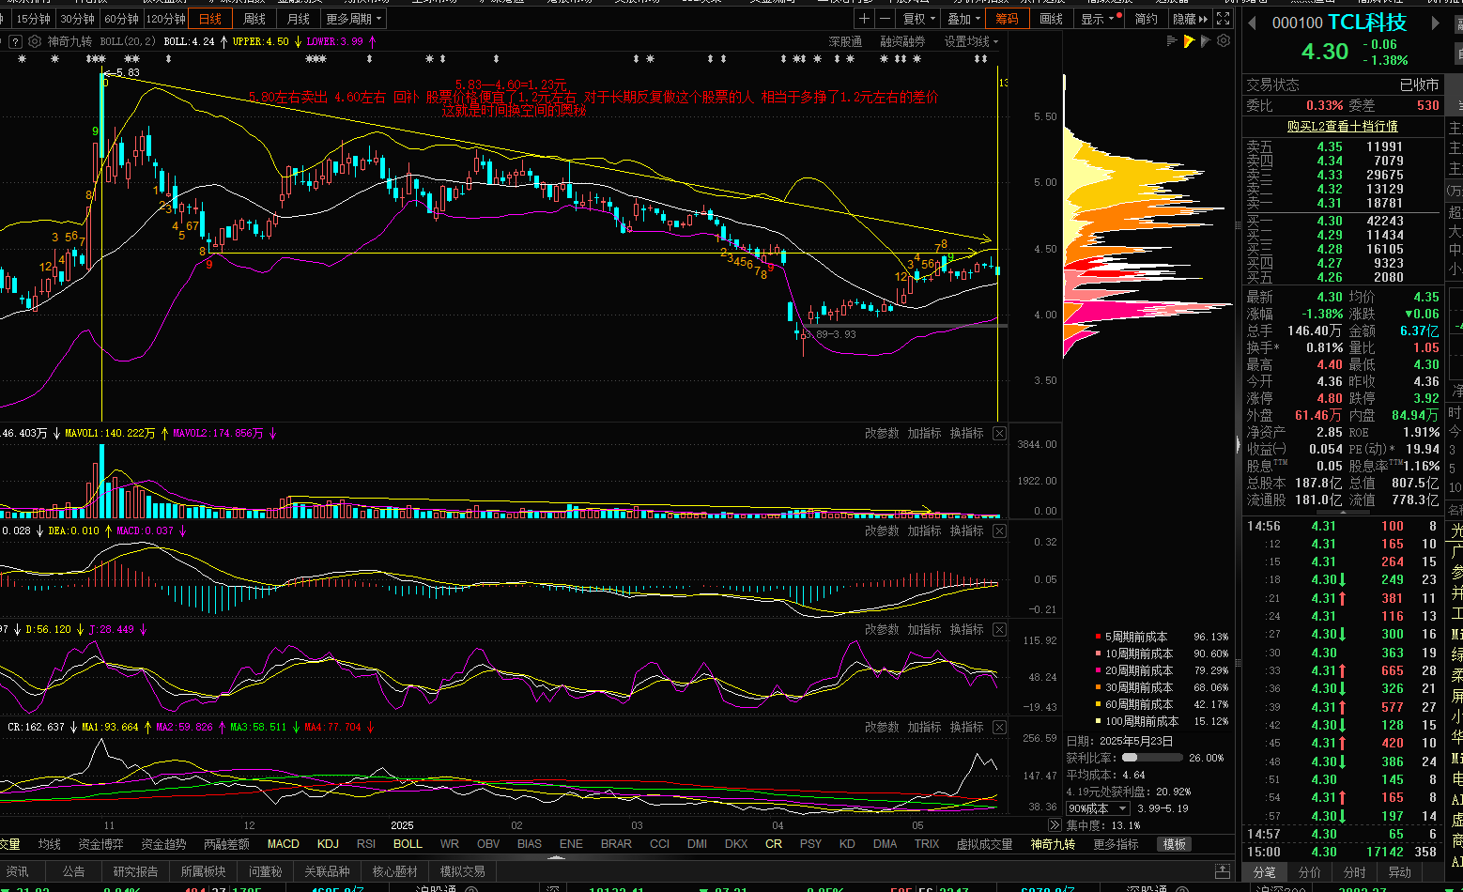Switch to BOLL indicator tab
Screen dimensions: 1463x892
pyautogui.click(x=408, y=844)
